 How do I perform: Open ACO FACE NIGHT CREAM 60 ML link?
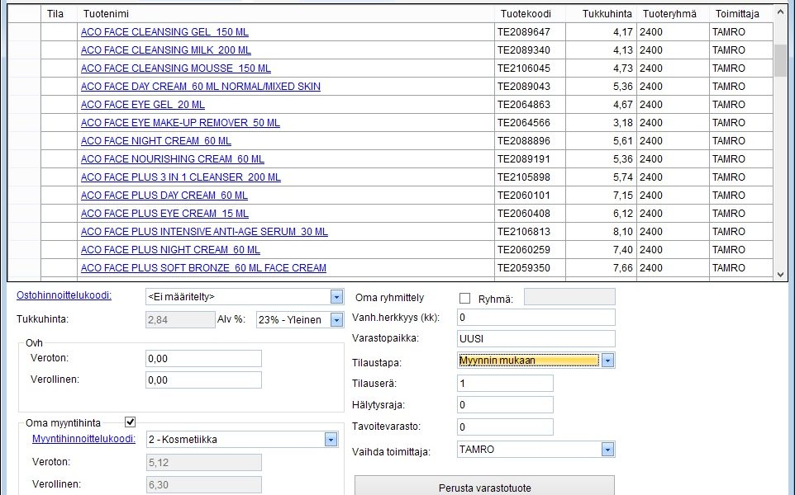[x=155, y=141]
